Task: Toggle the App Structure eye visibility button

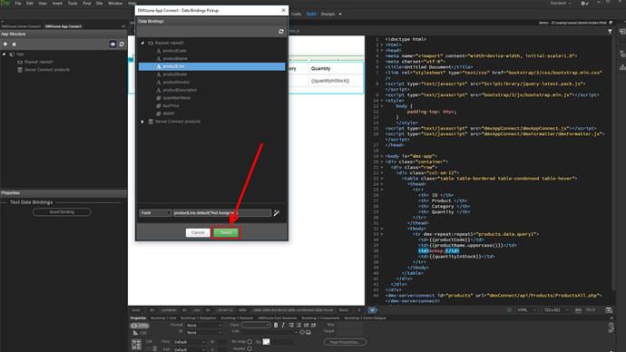Action: tap(112, 44)
